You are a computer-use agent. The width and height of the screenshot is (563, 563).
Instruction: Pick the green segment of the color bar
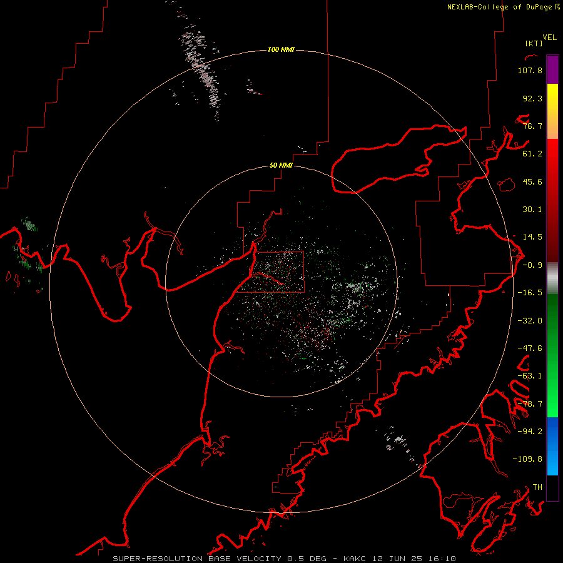[x=552, y=355]
